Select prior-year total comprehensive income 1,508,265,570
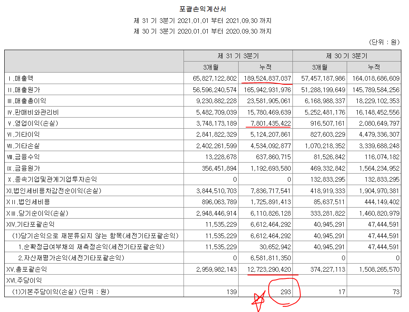This screenshot has height=312, width=409. (x=379, y=270)
